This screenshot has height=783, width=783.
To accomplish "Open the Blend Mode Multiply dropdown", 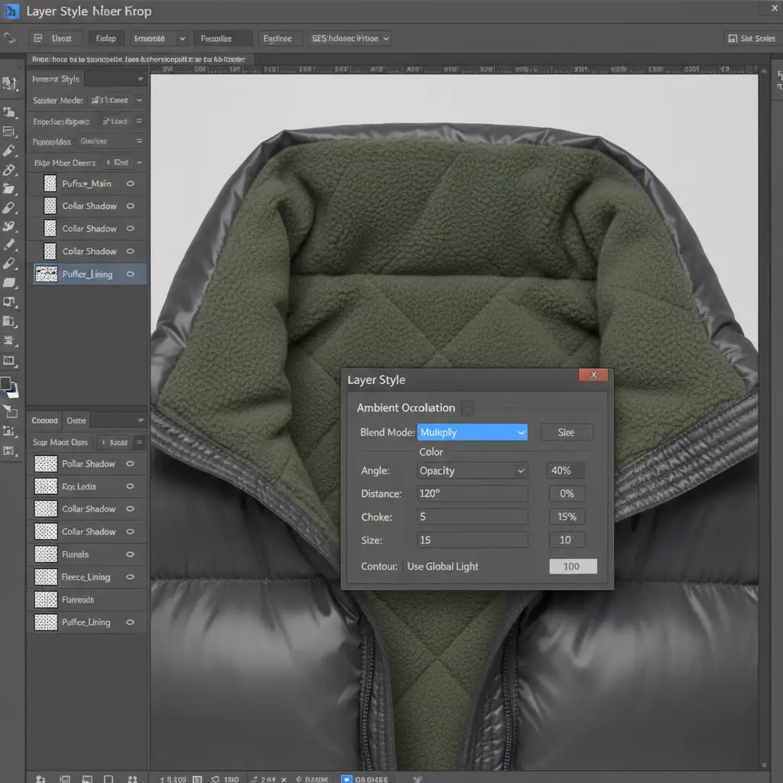I will 473,433.
